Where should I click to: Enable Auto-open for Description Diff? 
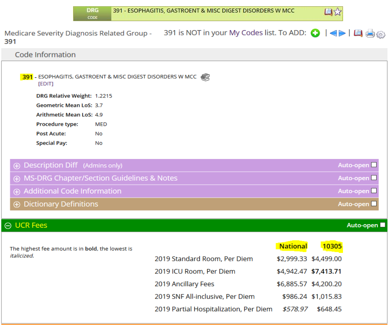(374, 165)
